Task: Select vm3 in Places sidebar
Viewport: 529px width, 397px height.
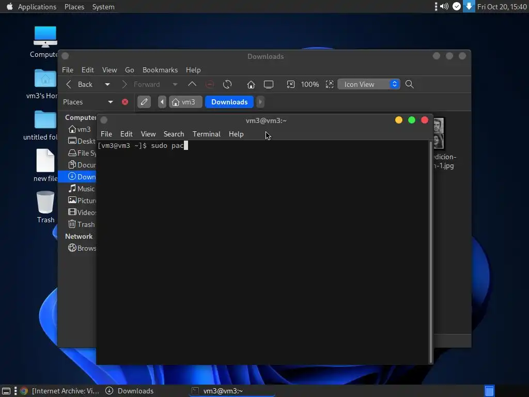Action: (79, 129)
